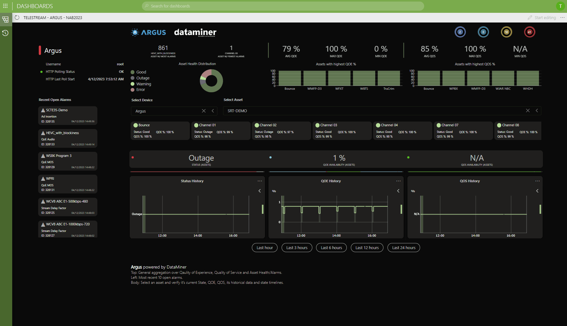
Task: Click the WPRI alarm warning icon
Action: pos(43,178)
